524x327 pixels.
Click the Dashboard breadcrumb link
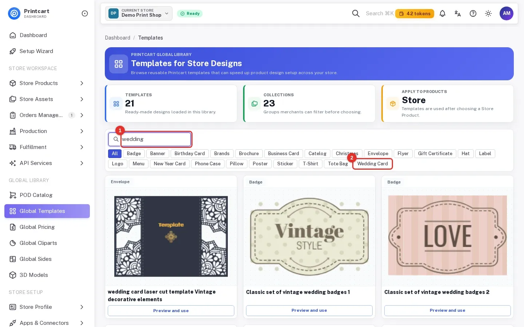click(118, 38)
